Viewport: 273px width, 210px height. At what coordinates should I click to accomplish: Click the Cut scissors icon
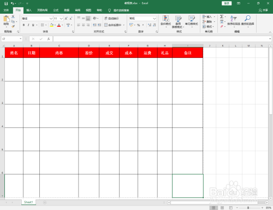pyautogui.click(x=13, y=16)
